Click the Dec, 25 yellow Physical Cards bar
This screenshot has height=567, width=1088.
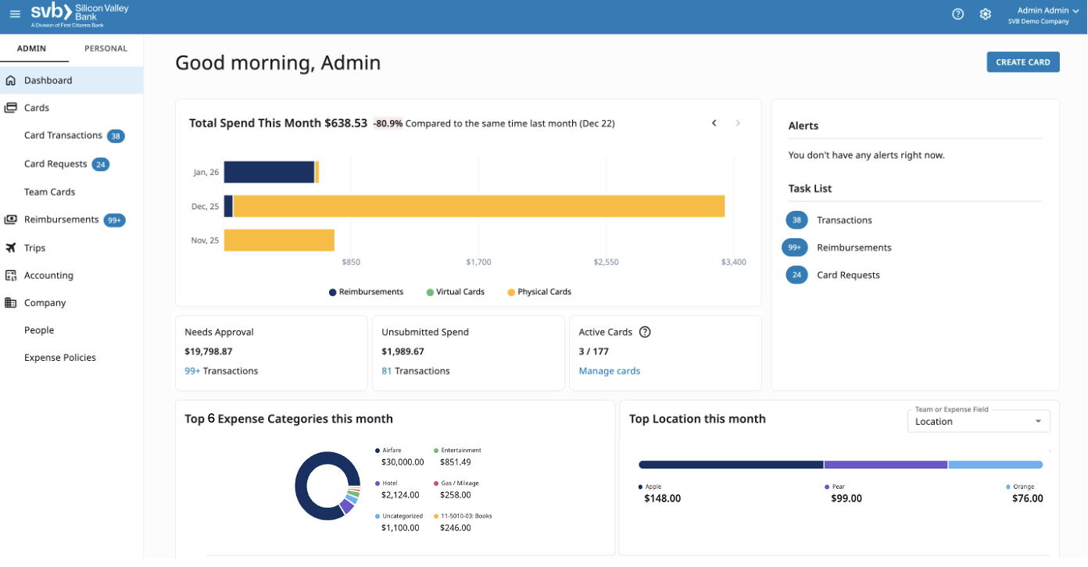pos(478,206)
